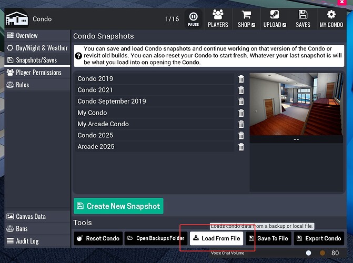Go to Player Permissions
The image size is (353, 263).
point(38,73)
